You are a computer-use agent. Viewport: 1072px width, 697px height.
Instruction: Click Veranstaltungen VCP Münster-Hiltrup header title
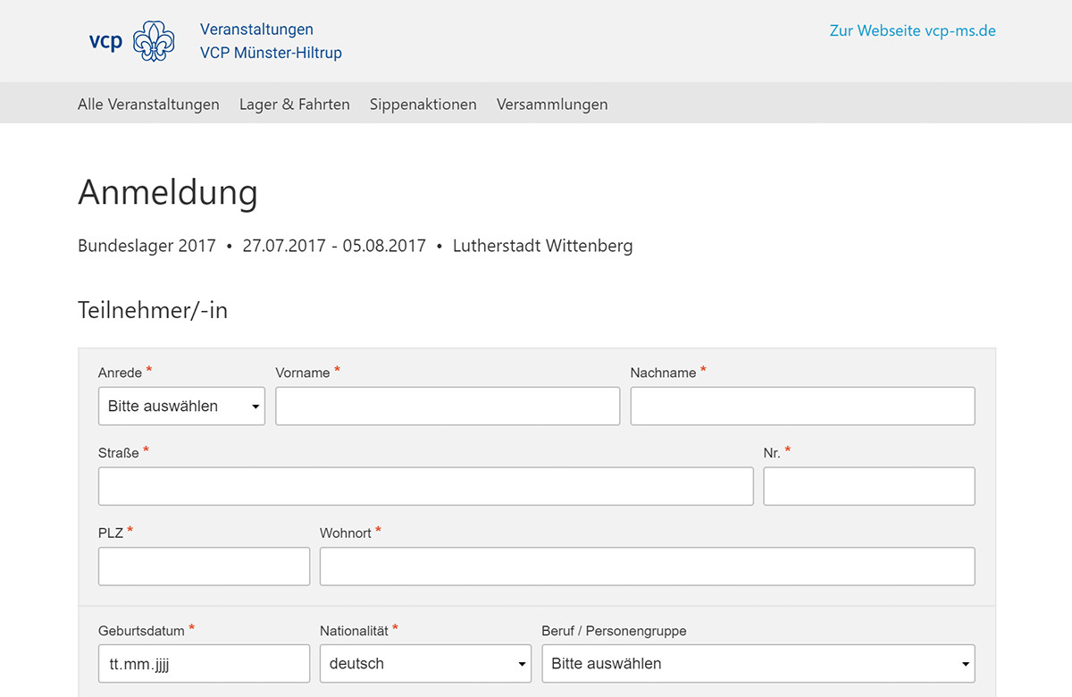tap(271, 41)
